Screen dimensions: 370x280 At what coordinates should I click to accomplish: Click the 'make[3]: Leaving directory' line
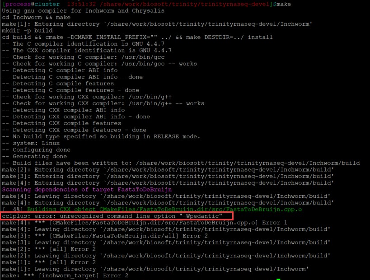pos(166,242)
